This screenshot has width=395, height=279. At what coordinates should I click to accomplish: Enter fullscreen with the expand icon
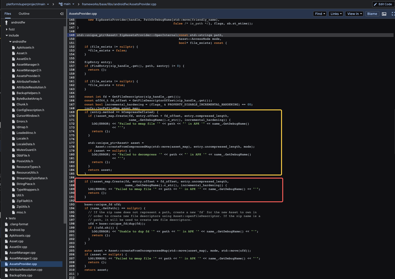pos(393,14)
